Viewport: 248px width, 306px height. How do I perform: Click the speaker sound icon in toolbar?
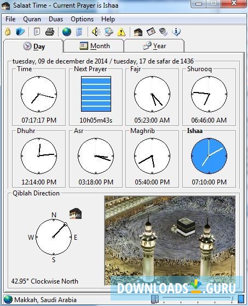pyautogui.click(x=96, y=32)
